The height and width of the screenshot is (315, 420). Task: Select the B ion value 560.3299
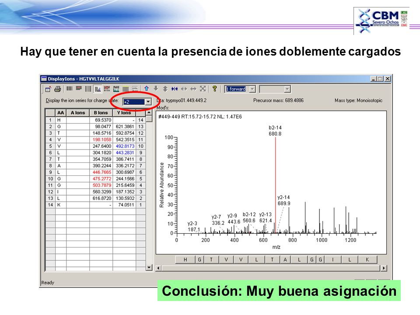(x=101, y=192)
